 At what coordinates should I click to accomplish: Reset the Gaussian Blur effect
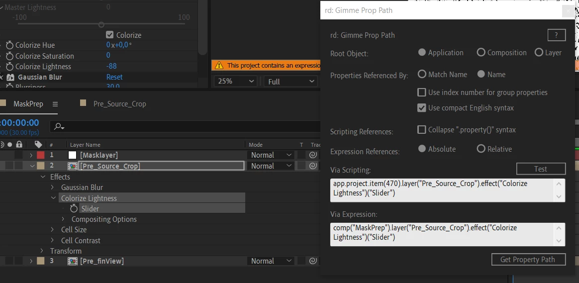point(114,77)
